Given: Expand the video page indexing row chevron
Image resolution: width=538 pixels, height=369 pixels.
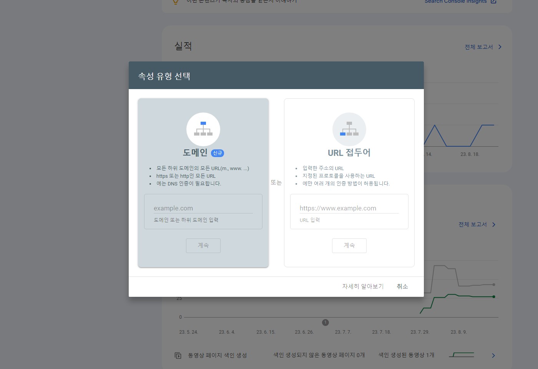Looking at the screenshot, I should point(493,356).
